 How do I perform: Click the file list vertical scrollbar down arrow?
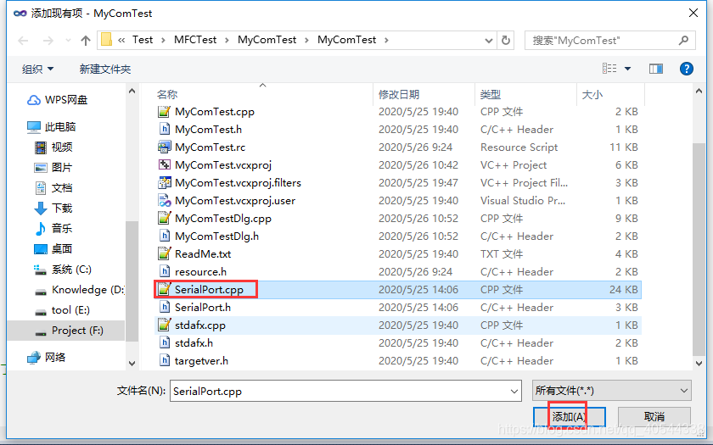pyautogui.click(x=699, y=363)
